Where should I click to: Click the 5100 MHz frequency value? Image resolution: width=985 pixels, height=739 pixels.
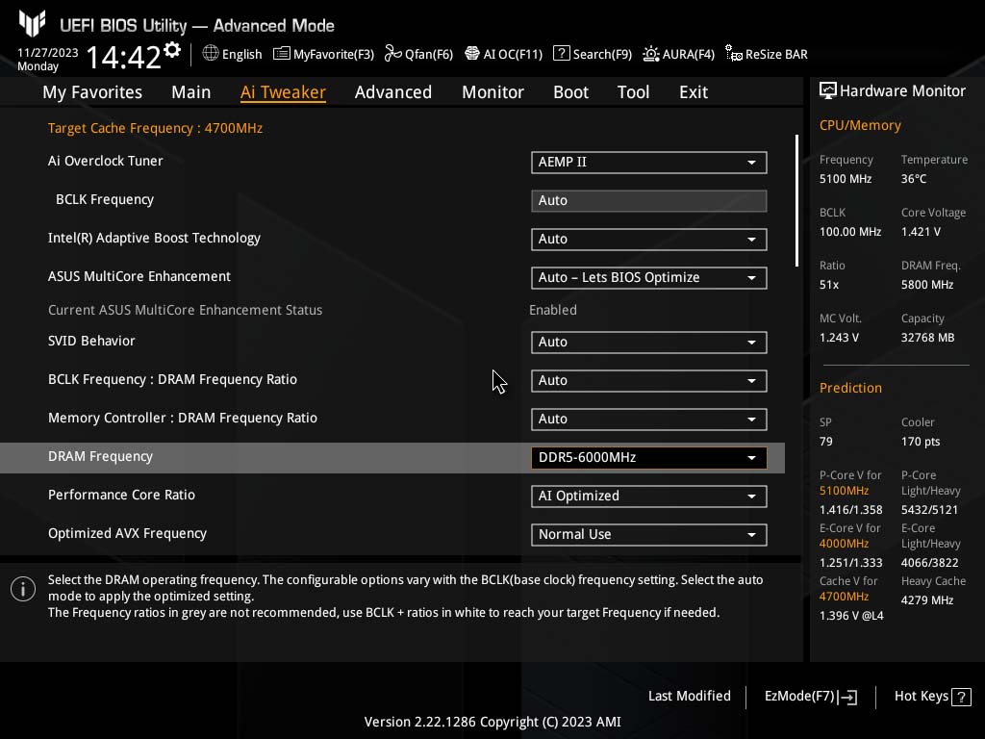845,178
